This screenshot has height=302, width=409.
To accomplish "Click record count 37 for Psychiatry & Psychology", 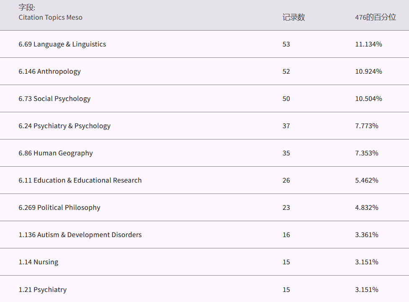I will click(286, 126).
